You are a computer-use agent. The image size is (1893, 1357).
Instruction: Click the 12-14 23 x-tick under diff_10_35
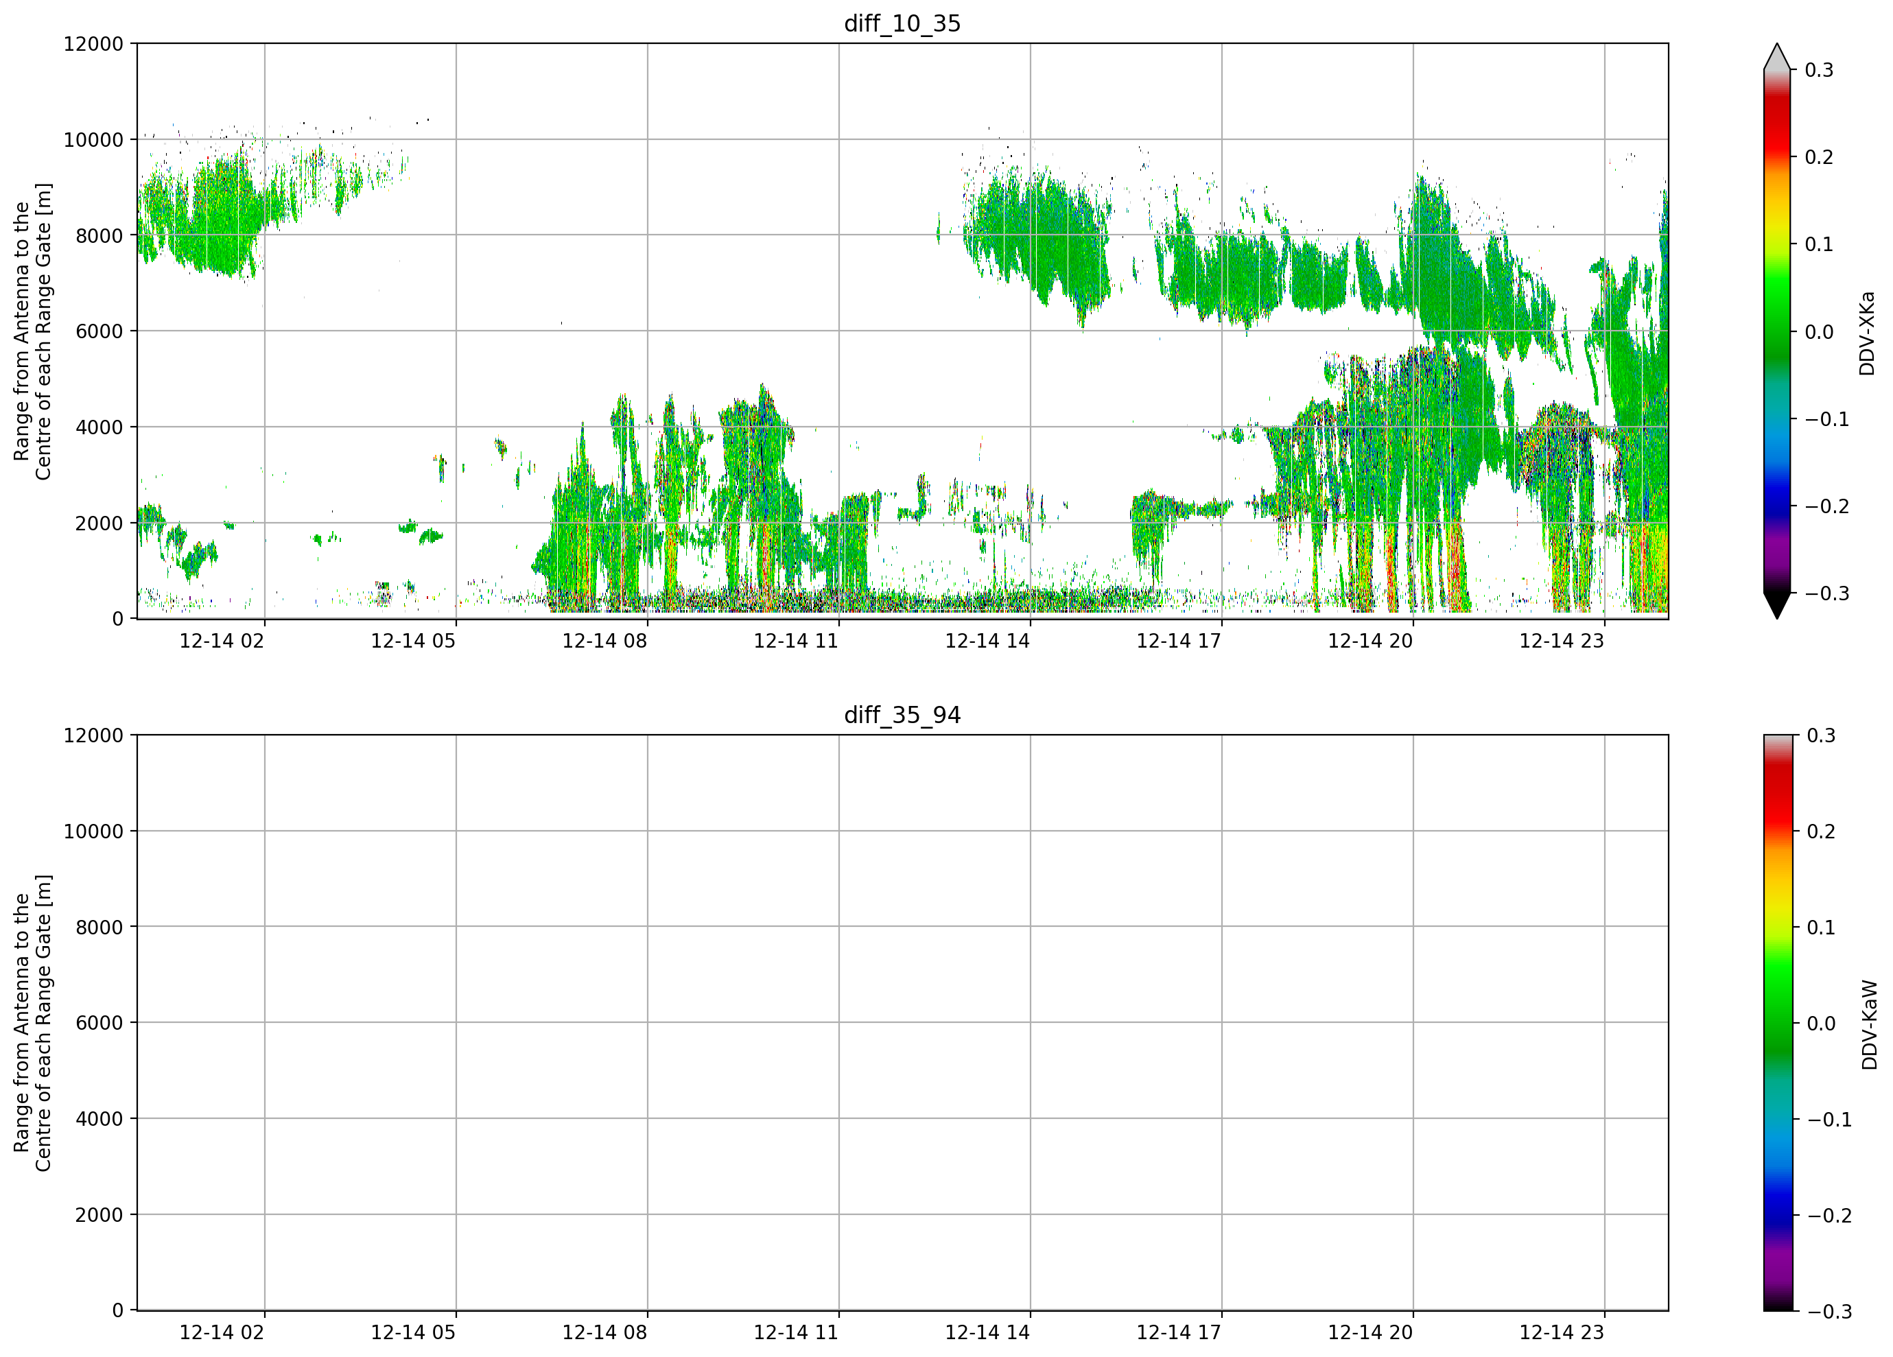point(1562,641)
